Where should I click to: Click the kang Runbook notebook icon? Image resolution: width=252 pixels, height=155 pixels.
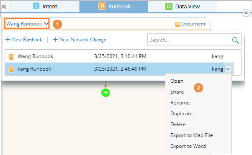[11, 69]
